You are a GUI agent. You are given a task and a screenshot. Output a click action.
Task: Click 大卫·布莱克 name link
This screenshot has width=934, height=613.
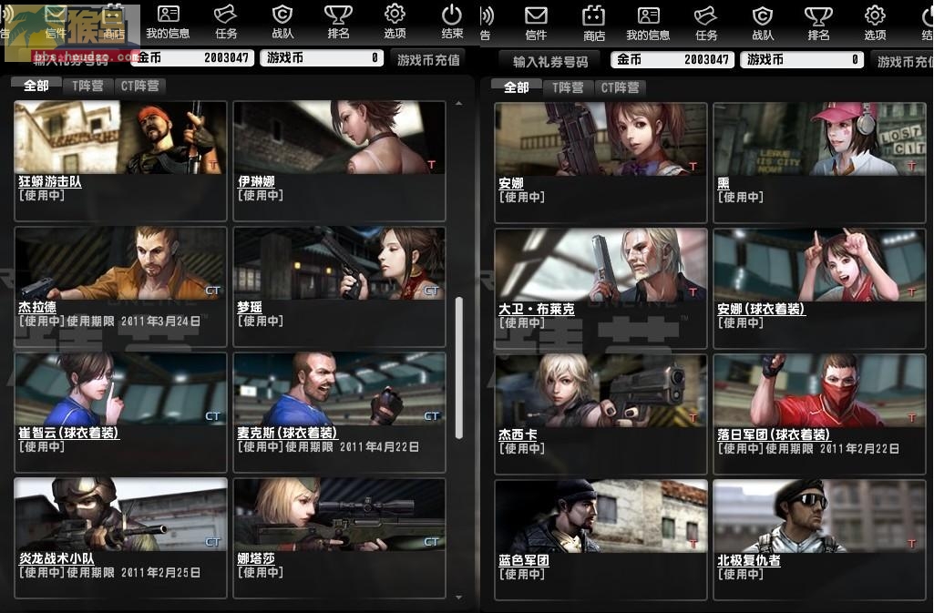click(537, 309)
